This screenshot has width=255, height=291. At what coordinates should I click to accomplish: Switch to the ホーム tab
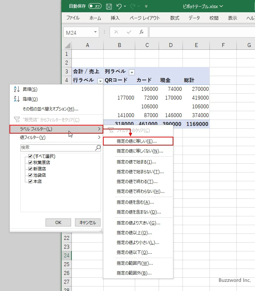(95, 18)
